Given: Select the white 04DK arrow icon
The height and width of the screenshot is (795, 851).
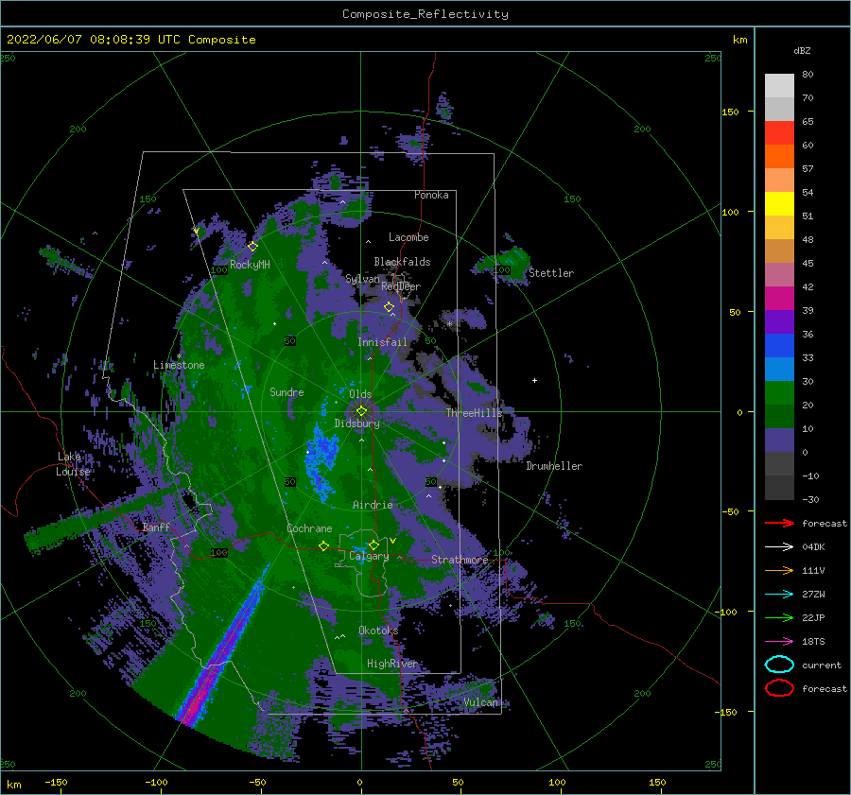Looking at the screenshot, I should [779, 546].
